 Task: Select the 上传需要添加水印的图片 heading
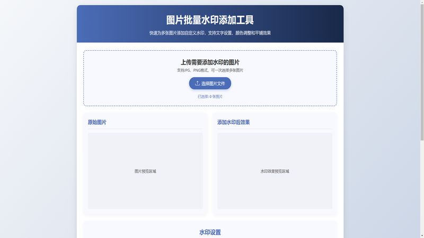tap(210, 62)
